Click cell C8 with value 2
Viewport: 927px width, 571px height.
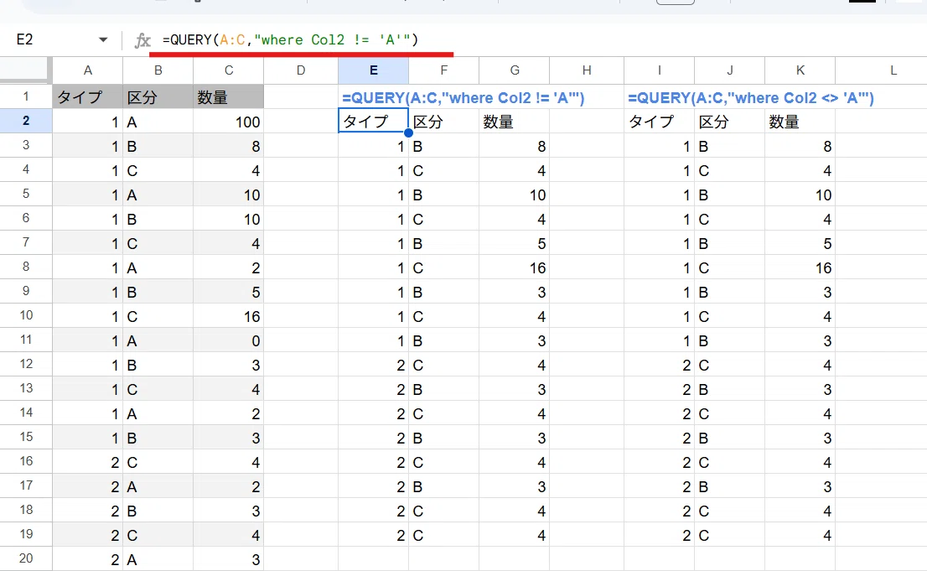point(228,267)
